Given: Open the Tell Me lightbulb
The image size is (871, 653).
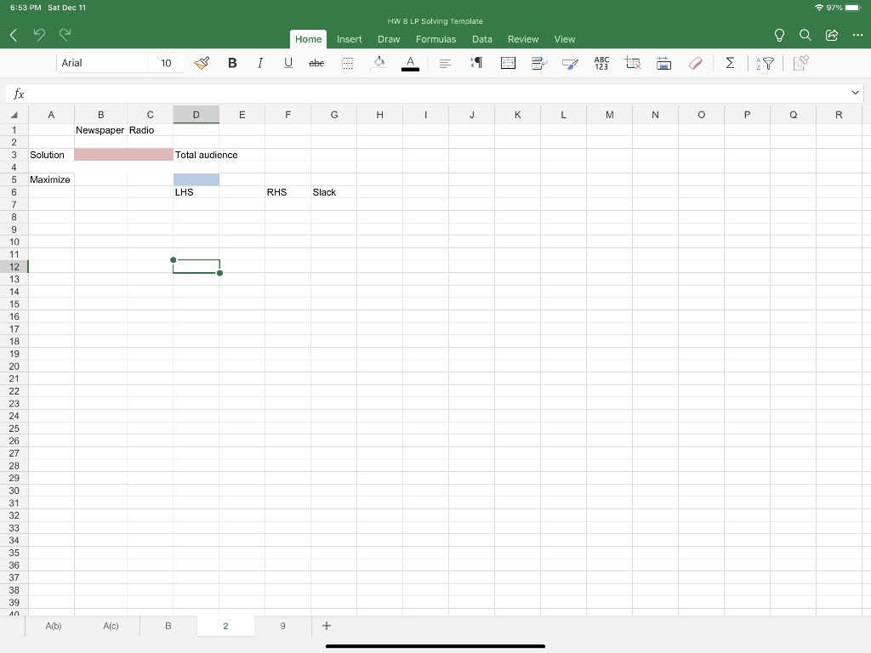Looking at the screenshot, I should click(779, 36).
